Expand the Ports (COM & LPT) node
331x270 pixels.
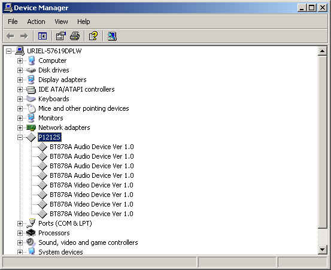pyautogui.click(x=20, y=223)
